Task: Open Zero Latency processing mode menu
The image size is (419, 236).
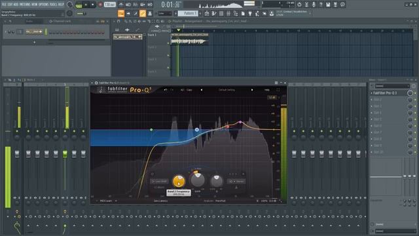Action: coord(160,201)
